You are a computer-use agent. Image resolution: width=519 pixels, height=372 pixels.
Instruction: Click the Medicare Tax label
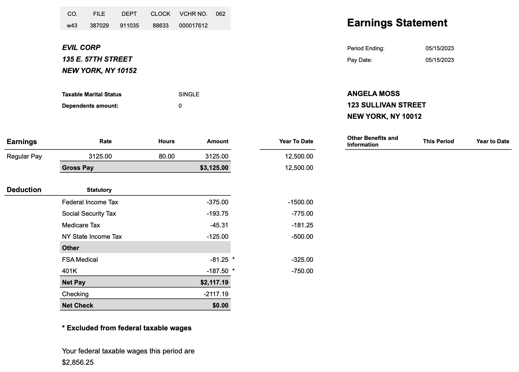pyautogui.click(x=81, y=225)
